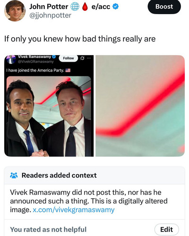Click the red blood drop emoji
The width and height of the screenshot is (189, 236).
[85, 7]
